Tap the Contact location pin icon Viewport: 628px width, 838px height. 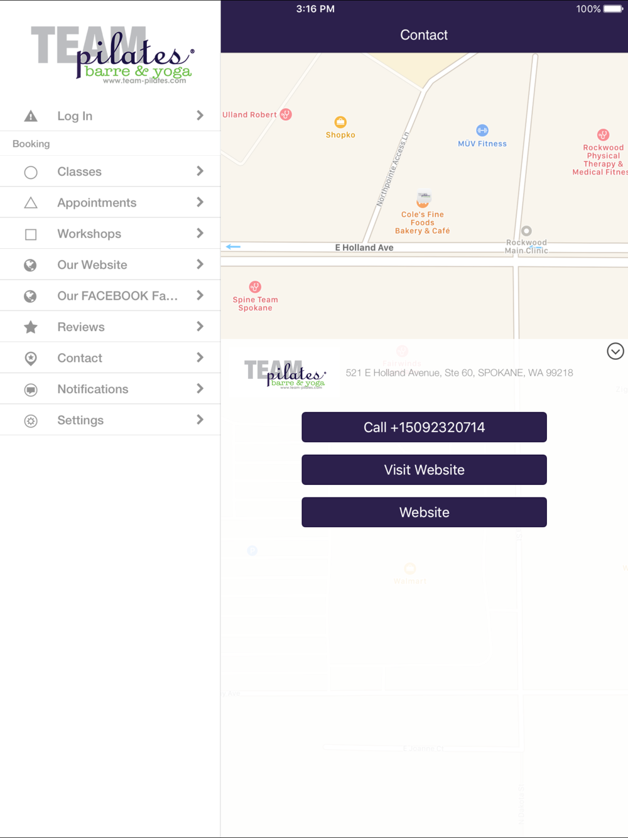[31, 358]
